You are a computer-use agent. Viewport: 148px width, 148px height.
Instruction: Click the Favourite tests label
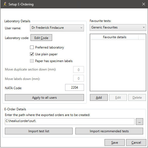(100, 21)
